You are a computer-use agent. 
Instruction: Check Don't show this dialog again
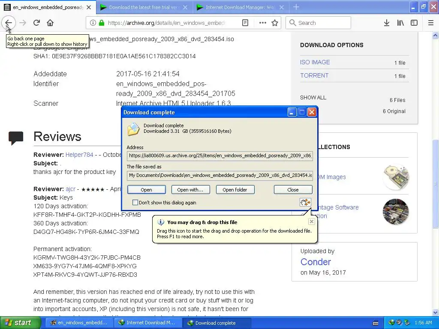click(x=135, y=202)
